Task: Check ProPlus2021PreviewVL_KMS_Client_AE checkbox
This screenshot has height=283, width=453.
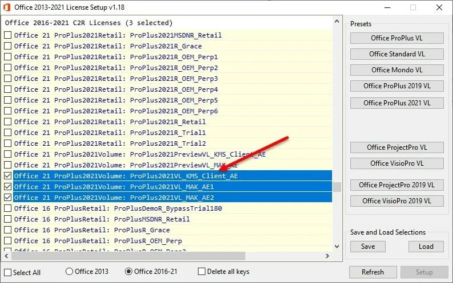Action: click(8, 154)
